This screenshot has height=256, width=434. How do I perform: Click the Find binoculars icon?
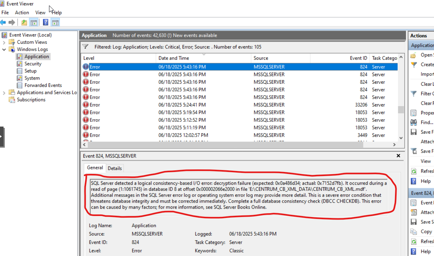tap(414, 122)
